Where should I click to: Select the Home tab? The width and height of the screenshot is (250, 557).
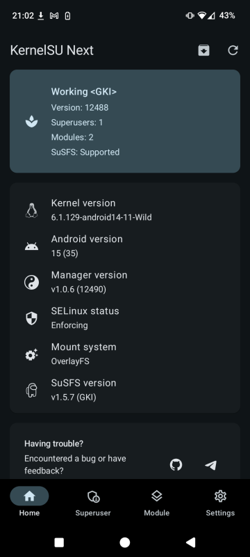tap(29, 503)
